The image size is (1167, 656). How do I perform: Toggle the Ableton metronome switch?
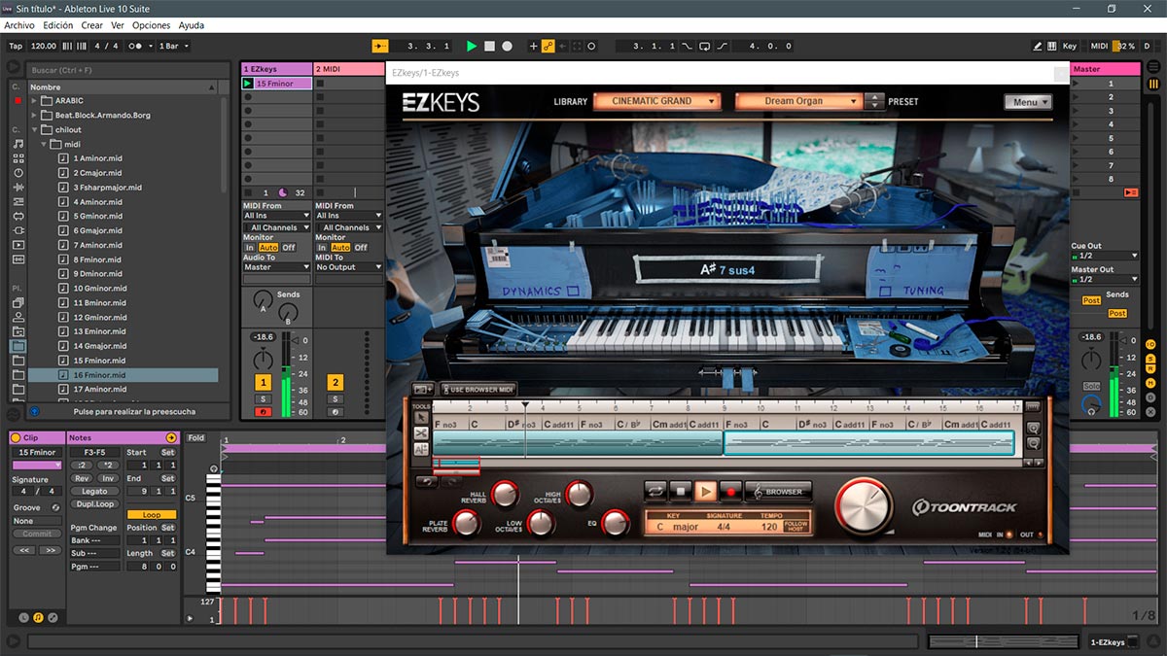click(141, 46)
